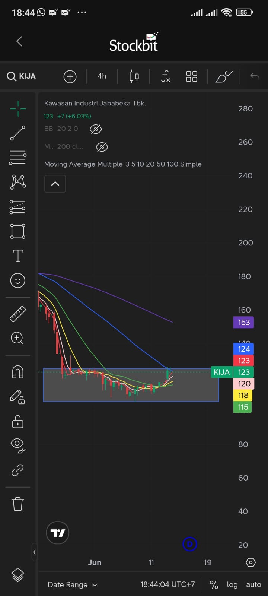Open KIJA symbol search

pyautogui.click(x=22, y=76)
